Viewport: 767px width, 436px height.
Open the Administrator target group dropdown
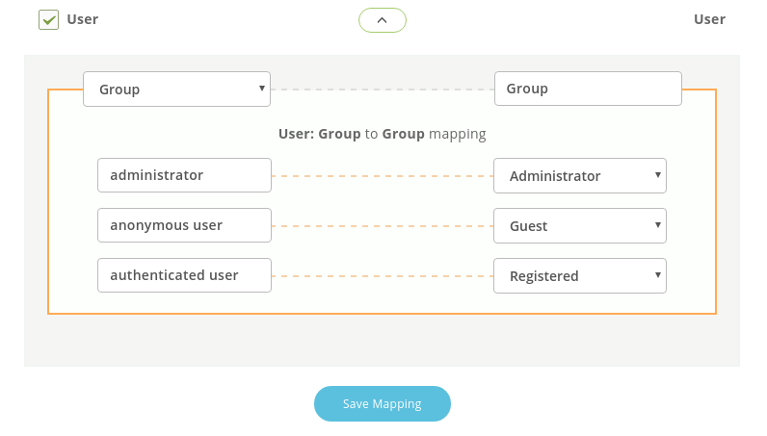[x=580, y=175]
